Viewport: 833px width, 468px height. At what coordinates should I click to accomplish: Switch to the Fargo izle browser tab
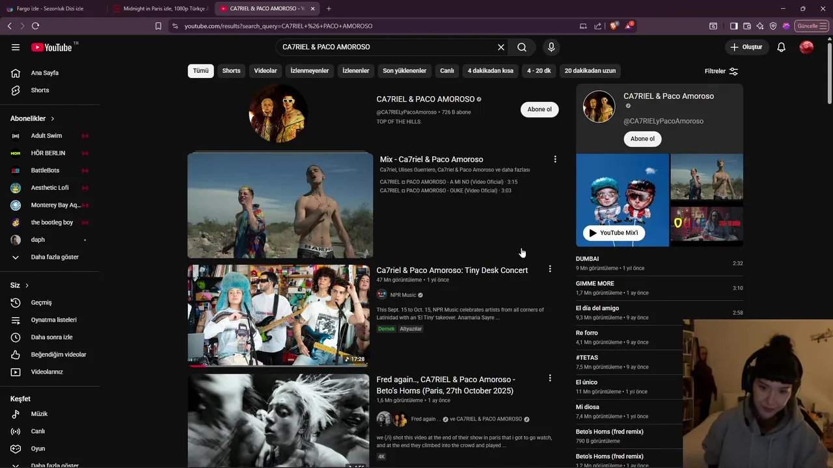pyautogui.click(x=50, y=8)
